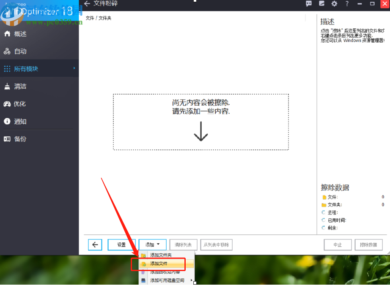Image resolution: width=390 pixels, height=285 pixels.
Task: Go back using the title bar arrow
Action: coord(87,3)
